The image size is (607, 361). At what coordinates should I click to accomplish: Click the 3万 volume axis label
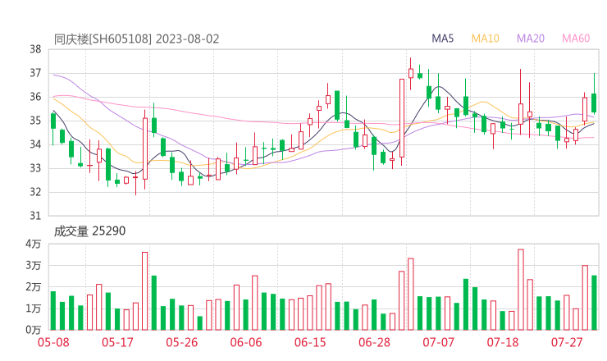pyautogui.click(x=34, y=266)
